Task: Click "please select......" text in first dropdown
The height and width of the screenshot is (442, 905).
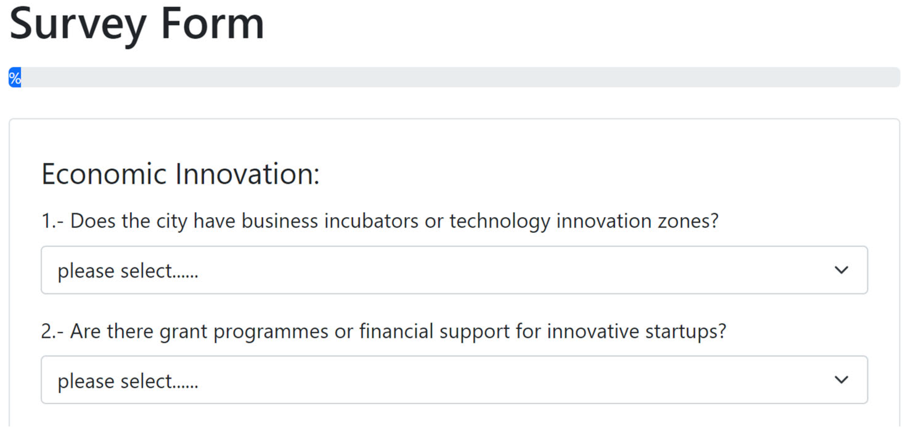Action: (x=128, y=271)
